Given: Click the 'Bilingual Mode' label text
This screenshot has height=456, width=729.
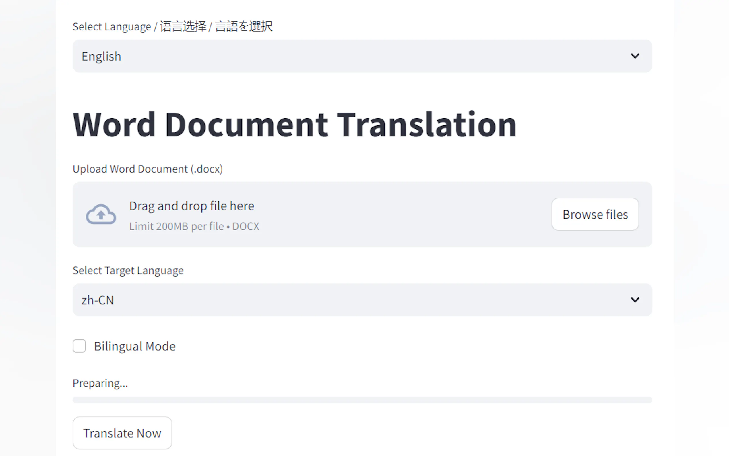Looking at the screenshot, I should click(x=134, y=346).
